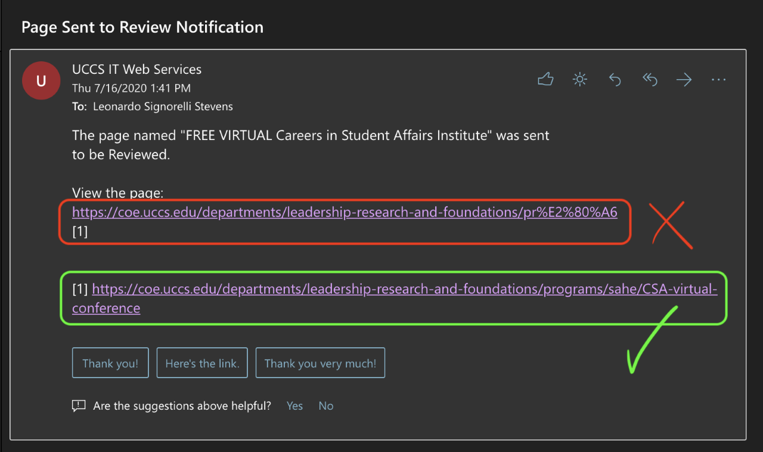Click the 'Are the suggestions above helpful?' text
This screenshot has width=763, height=452.
point(182,406)
